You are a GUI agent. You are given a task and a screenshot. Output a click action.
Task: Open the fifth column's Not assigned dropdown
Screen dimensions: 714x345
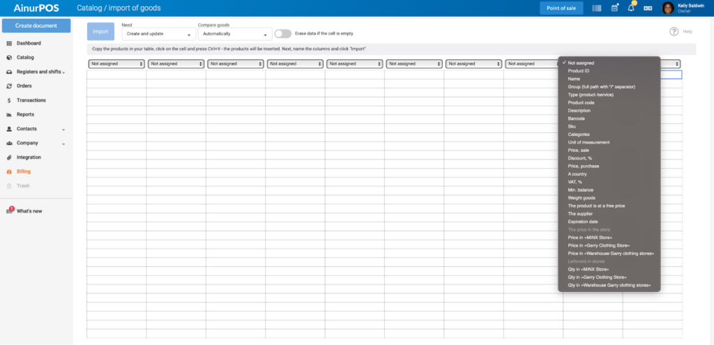click(354, 64)
